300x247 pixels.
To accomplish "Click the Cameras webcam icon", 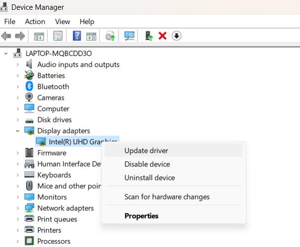I will point(29,98).
